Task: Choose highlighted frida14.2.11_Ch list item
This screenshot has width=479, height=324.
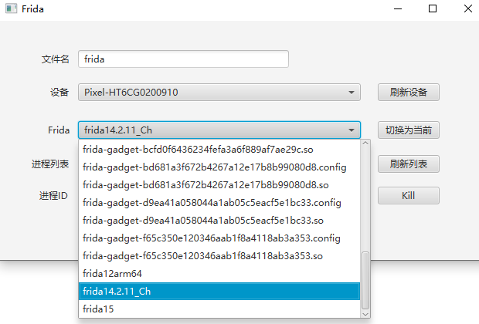Action: pos(219,291)
